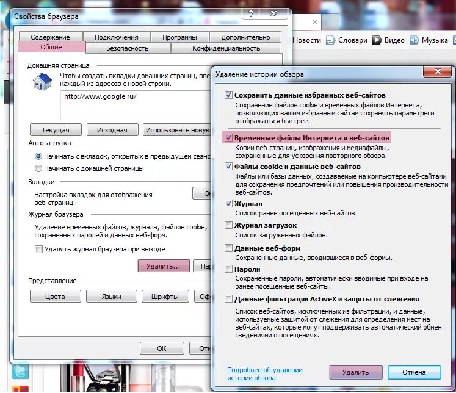Viewport: 456px width, 393px height.
Task: Open the Программы tab
Action: pyautogui.click(x=179, y=37)
